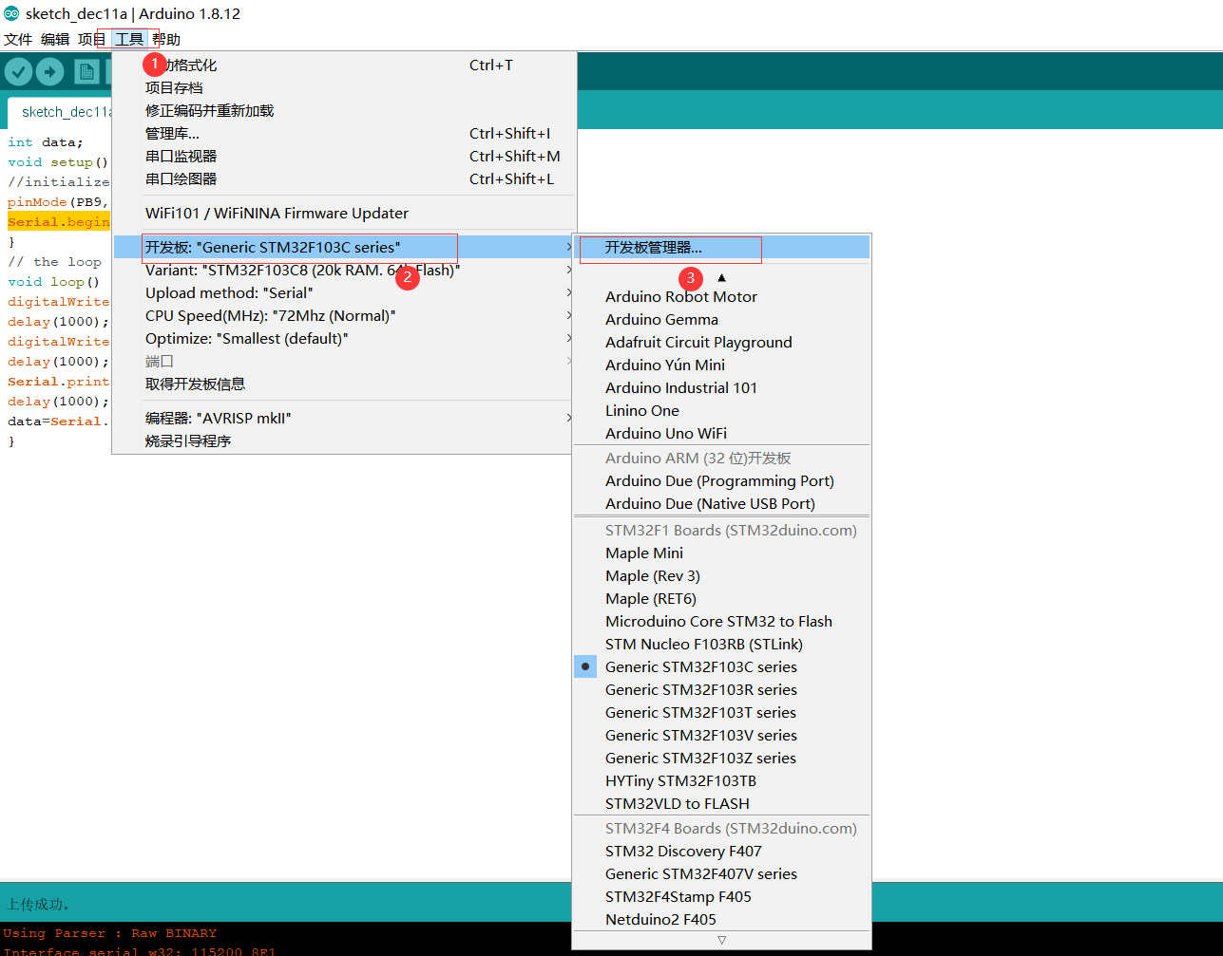Select Microduino Core STM32 to Flash
Image resolution: width=1223 pixels, height=956 pixels.
[x=722, y=621]
